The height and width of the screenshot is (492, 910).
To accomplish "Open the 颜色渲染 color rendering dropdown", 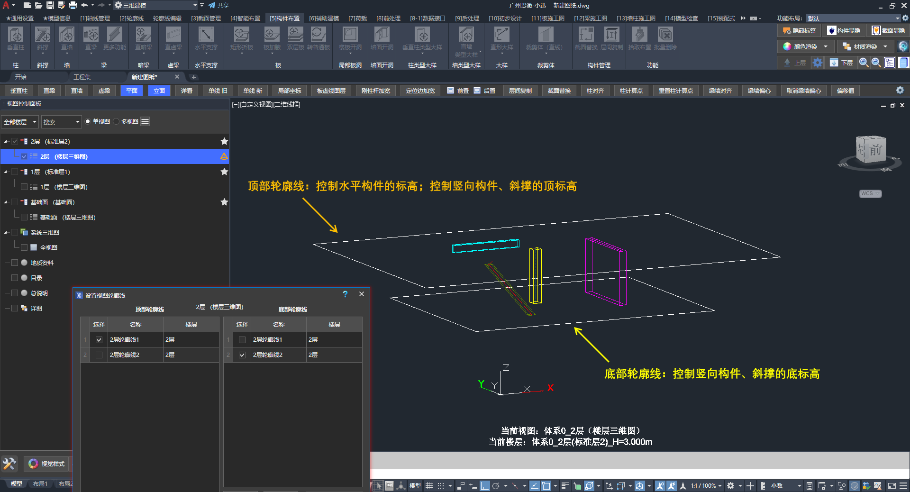I will coord(826,46).
